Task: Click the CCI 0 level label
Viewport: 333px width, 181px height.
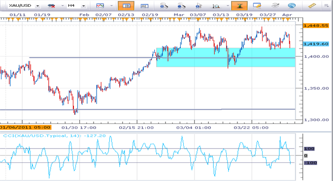Action: 306,156
